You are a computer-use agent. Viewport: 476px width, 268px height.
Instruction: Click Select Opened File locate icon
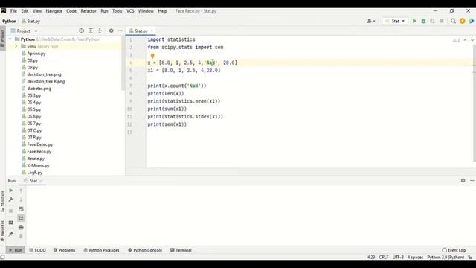[x=81, y=31]
